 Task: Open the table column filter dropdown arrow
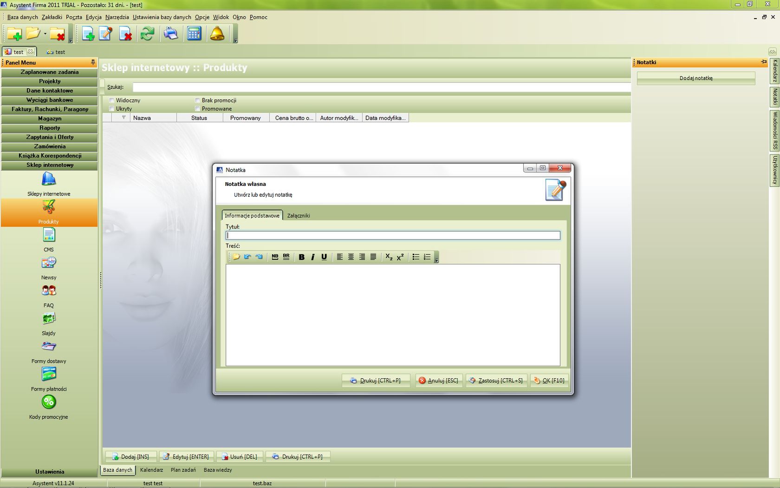coord(124,118)
